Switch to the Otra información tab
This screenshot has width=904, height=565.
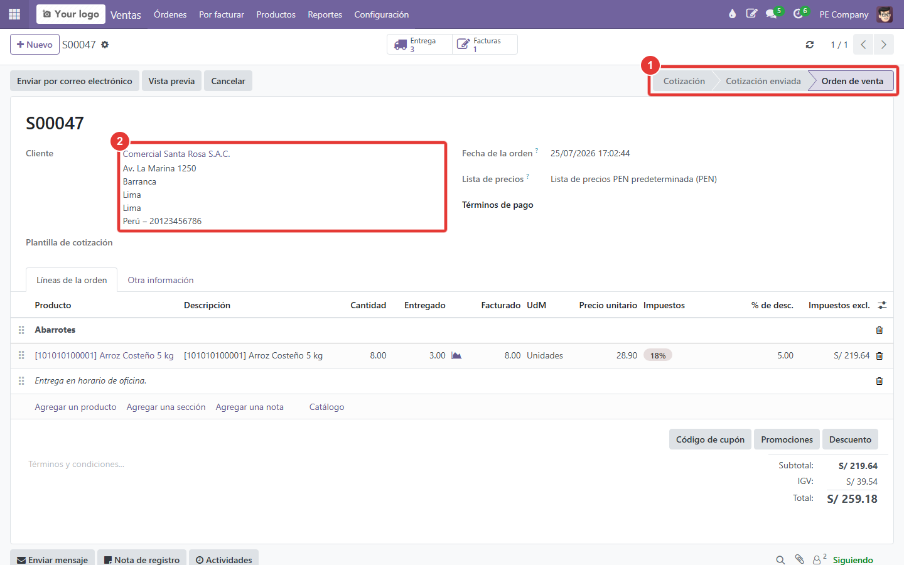click(161, 280)
